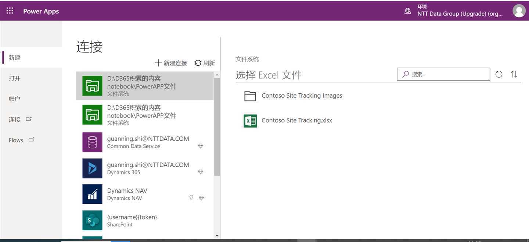Open the user account avatar

519,11
